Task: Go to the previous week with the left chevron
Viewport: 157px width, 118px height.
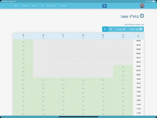Action: (x=105, y=29)
